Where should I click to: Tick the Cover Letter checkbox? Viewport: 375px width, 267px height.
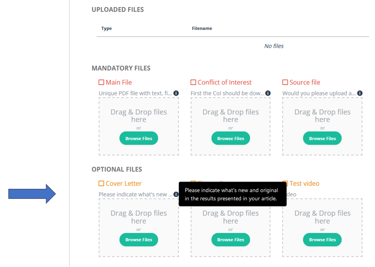[101, 183]
